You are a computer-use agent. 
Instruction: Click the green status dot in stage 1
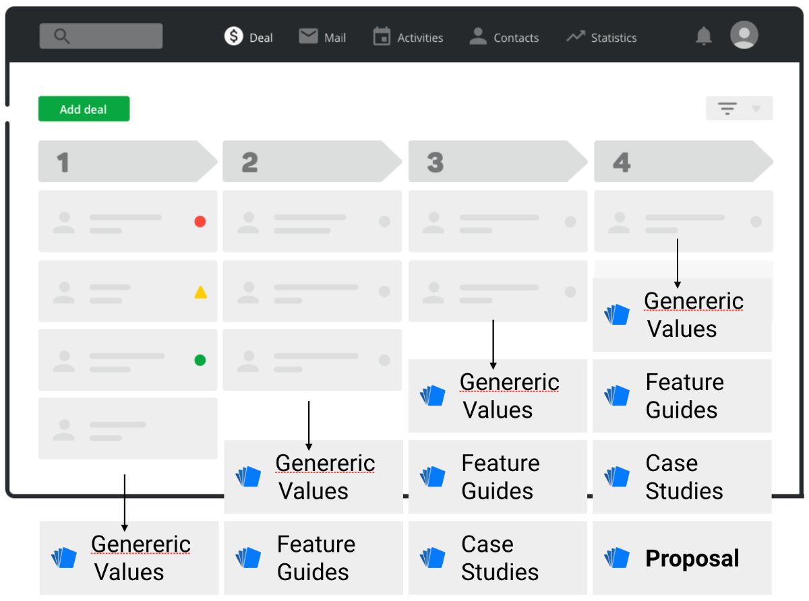pyautogui.click(x=200, y=360)
